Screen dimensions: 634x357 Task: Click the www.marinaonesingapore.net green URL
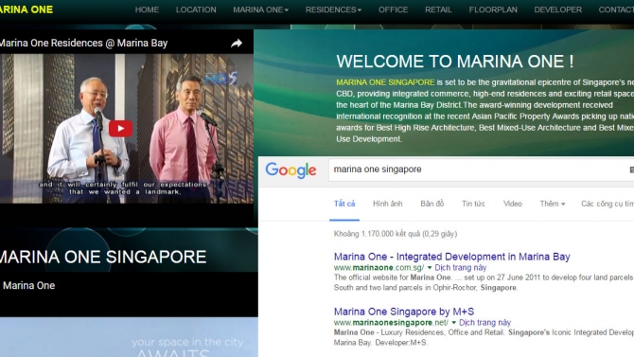click(x=391, y=323)
